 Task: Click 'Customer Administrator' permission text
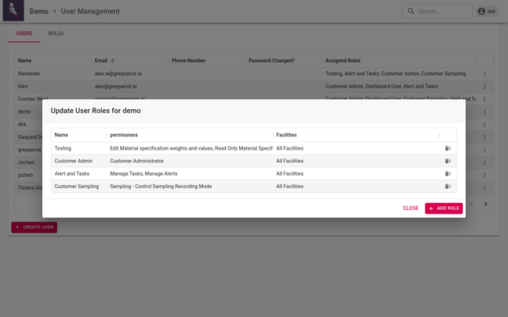tap(137, 161)
